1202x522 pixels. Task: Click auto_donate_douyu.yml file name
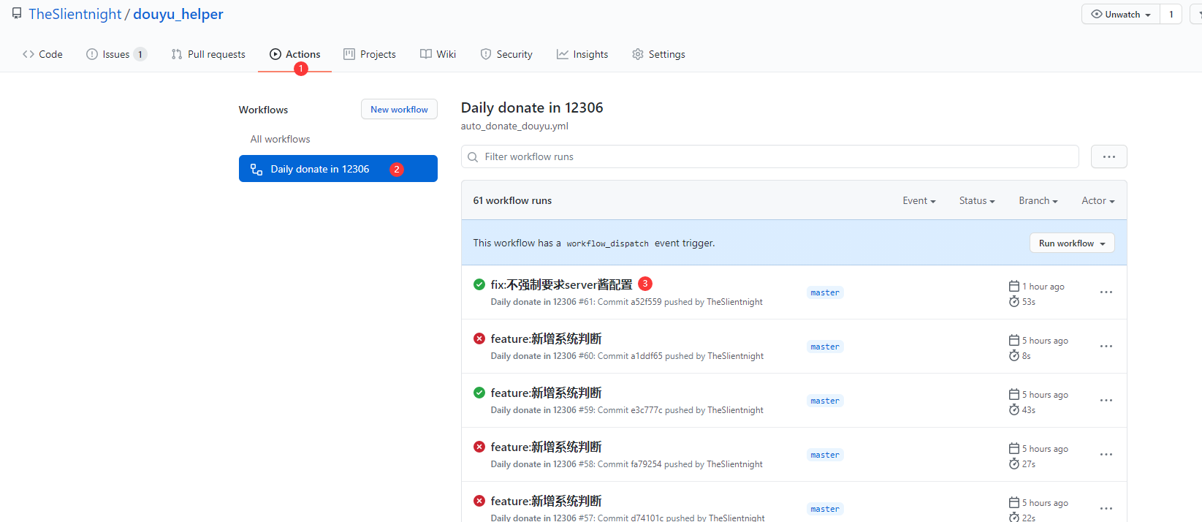514,126
